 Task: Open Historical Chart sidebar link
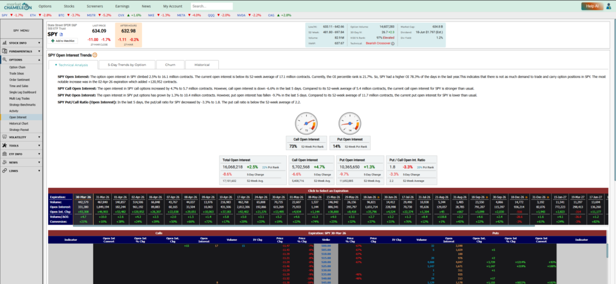pos(18,123)
